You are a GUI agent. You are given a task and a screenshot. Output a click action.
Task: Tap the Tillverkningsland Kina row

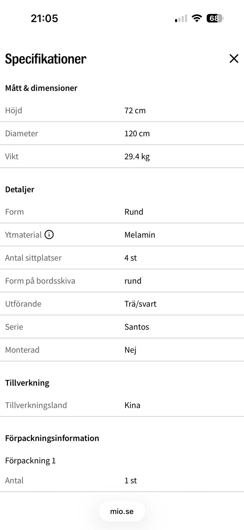click(122, 405)
